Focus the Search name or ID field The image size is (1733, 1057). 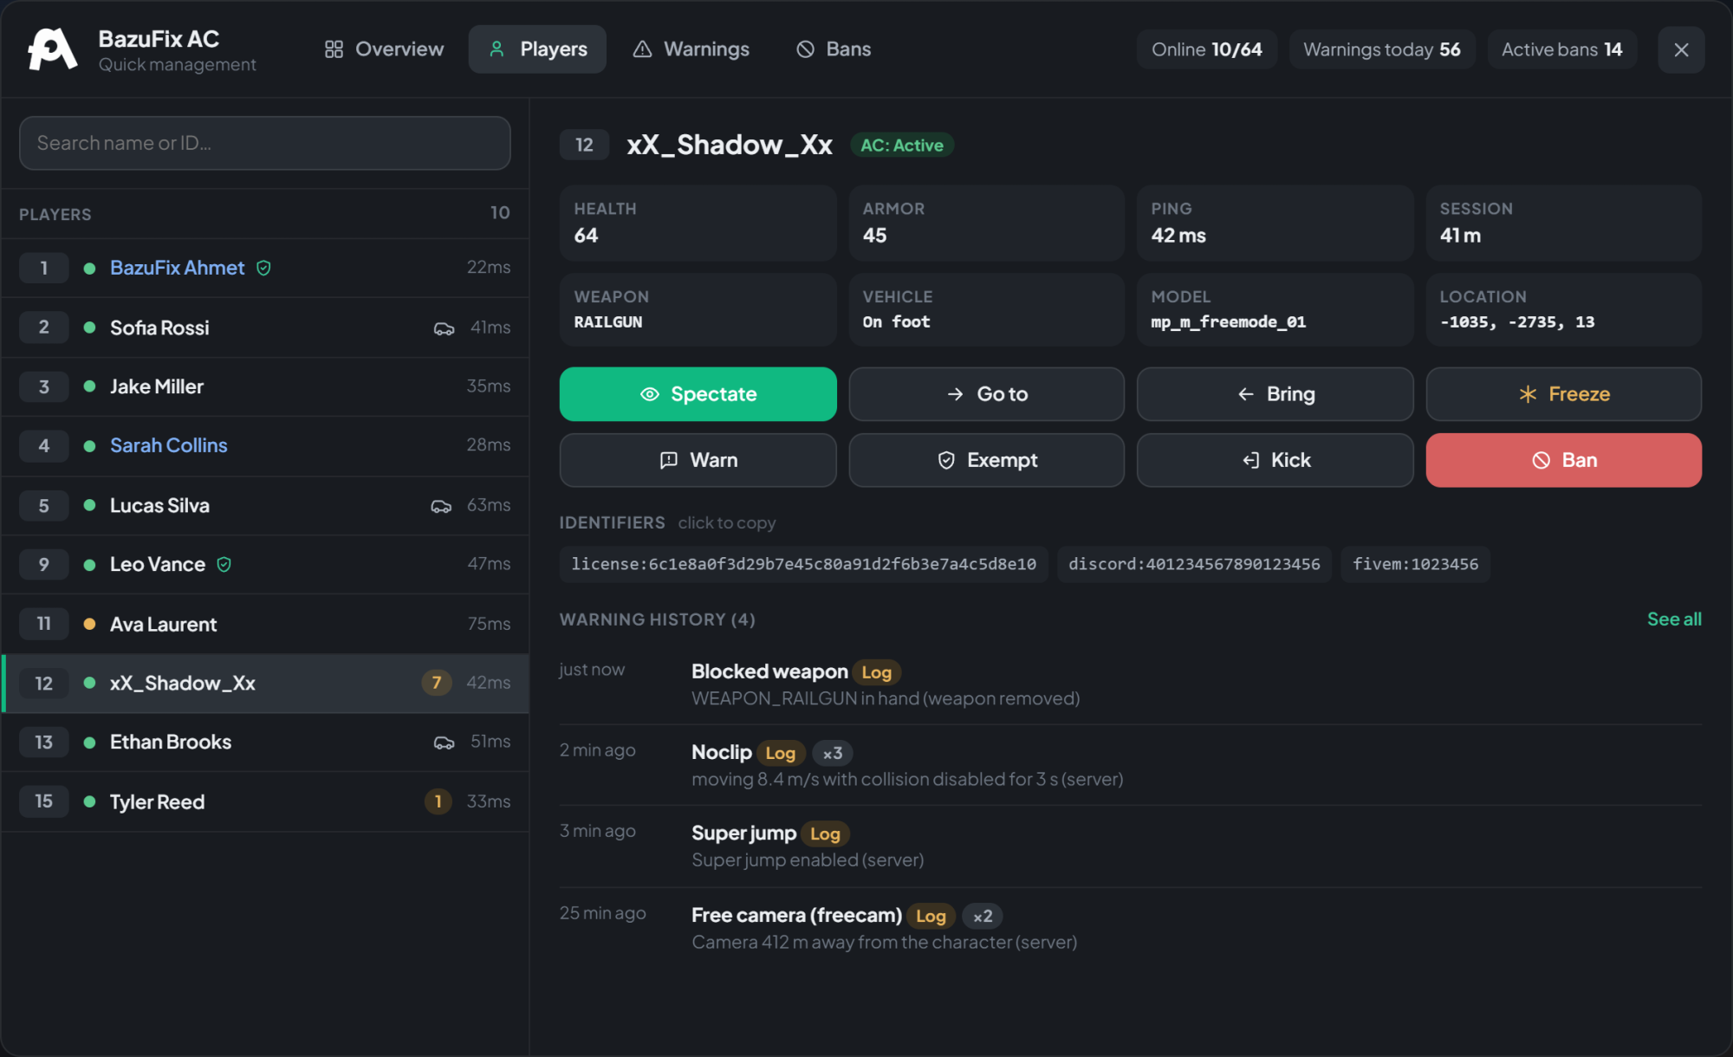pyautogui.click(x=265, y=143)
